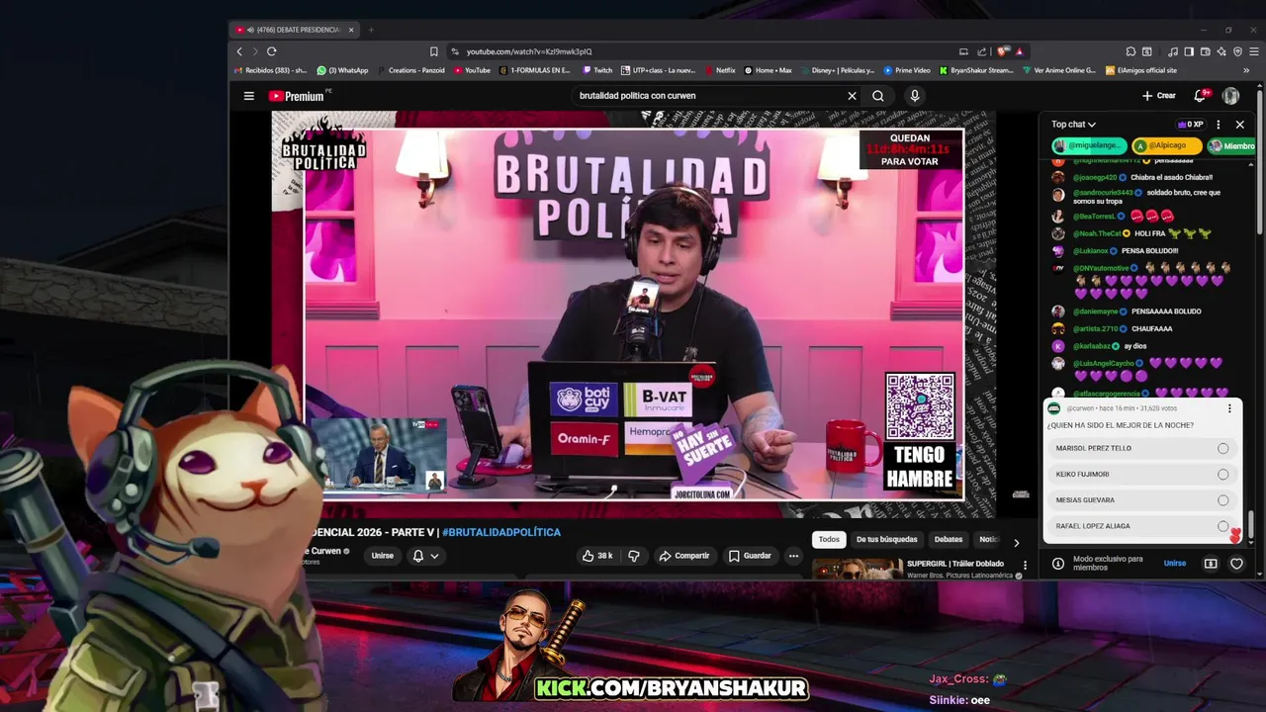
Task: Go back with browser back arrow
Action: point(239,51)
